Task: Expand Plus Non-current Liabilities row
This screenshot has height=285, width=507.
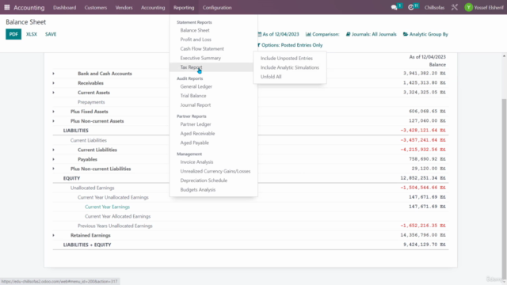Action: (53, 169)
